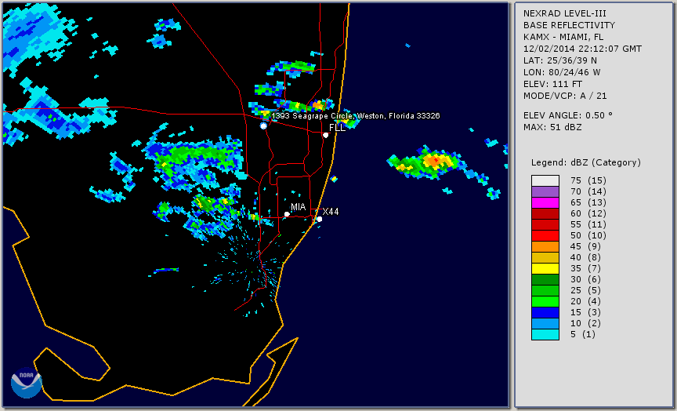
Task: Click the offshore red-orange storm cell core
Action: click(434, 161)
